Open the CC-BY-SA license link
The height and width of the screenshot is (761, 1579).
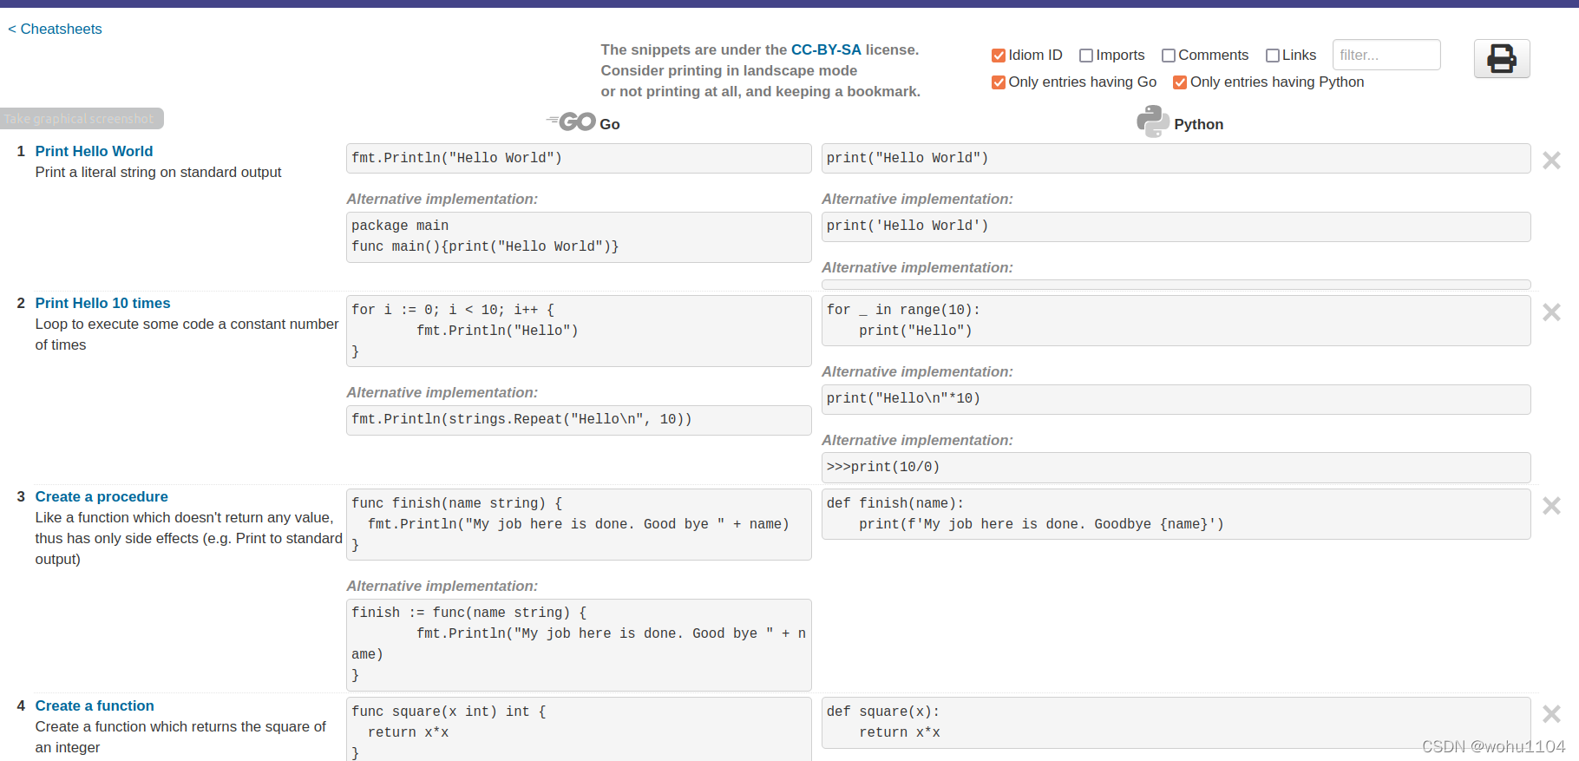(x=826, y=49)
